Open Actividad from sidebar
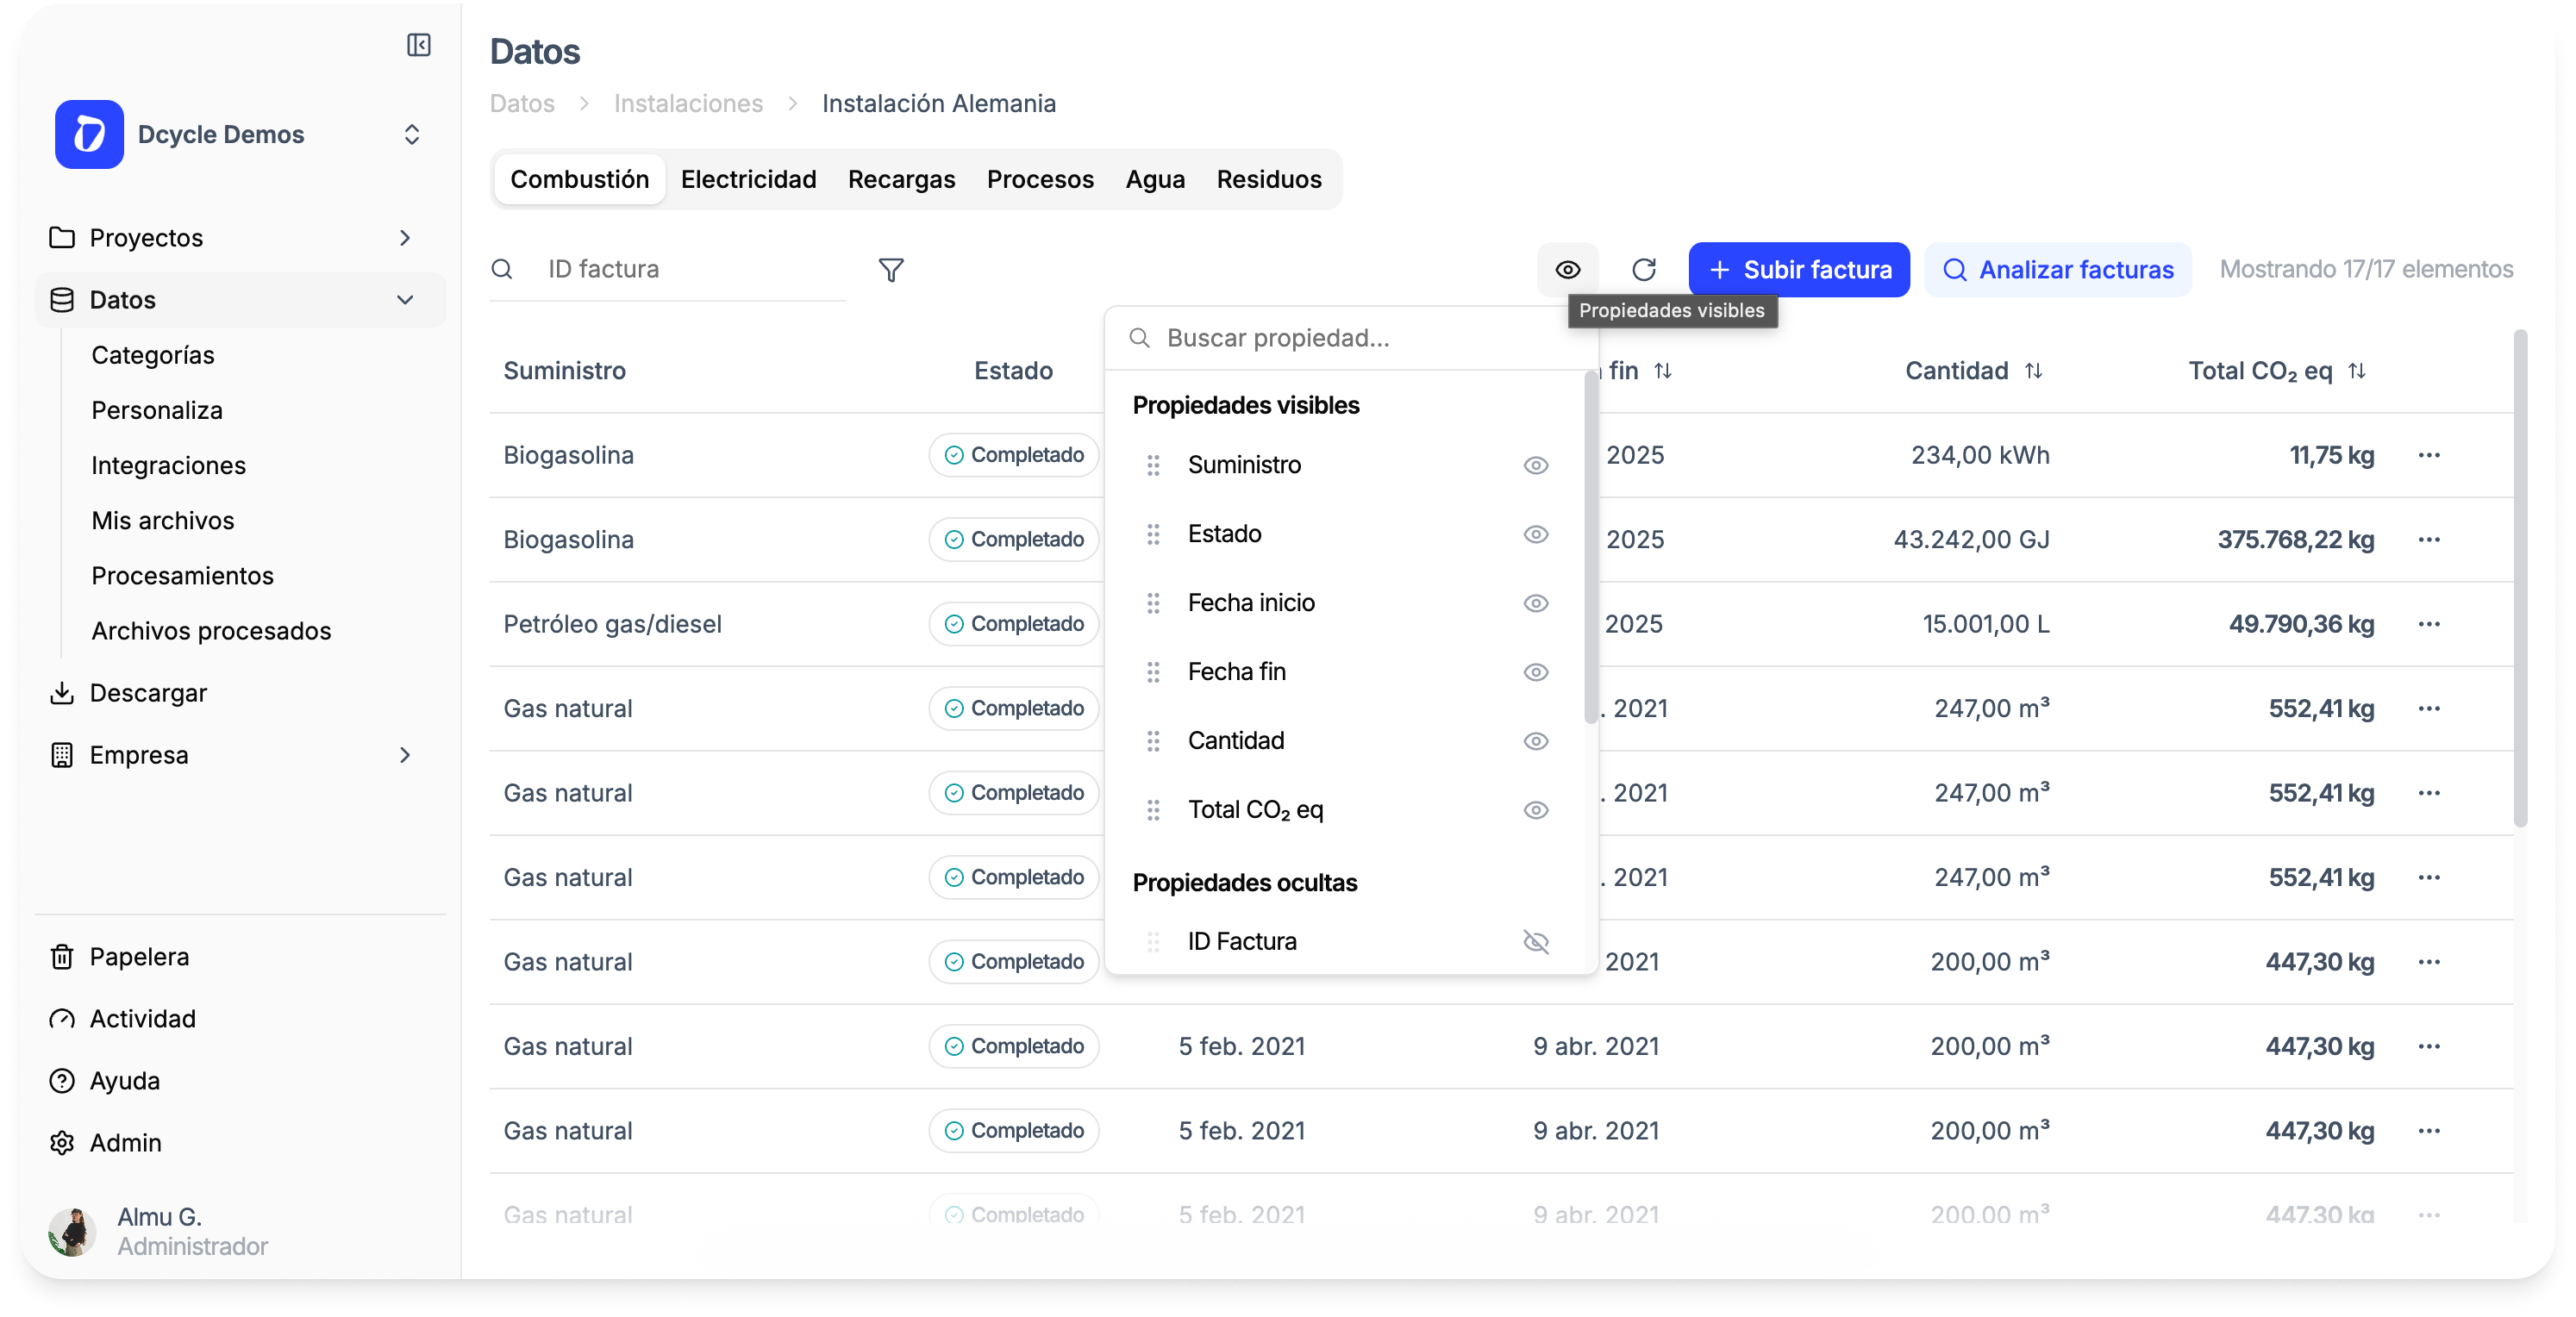Viewport: 2576px width, 1317px height. 142,1018
